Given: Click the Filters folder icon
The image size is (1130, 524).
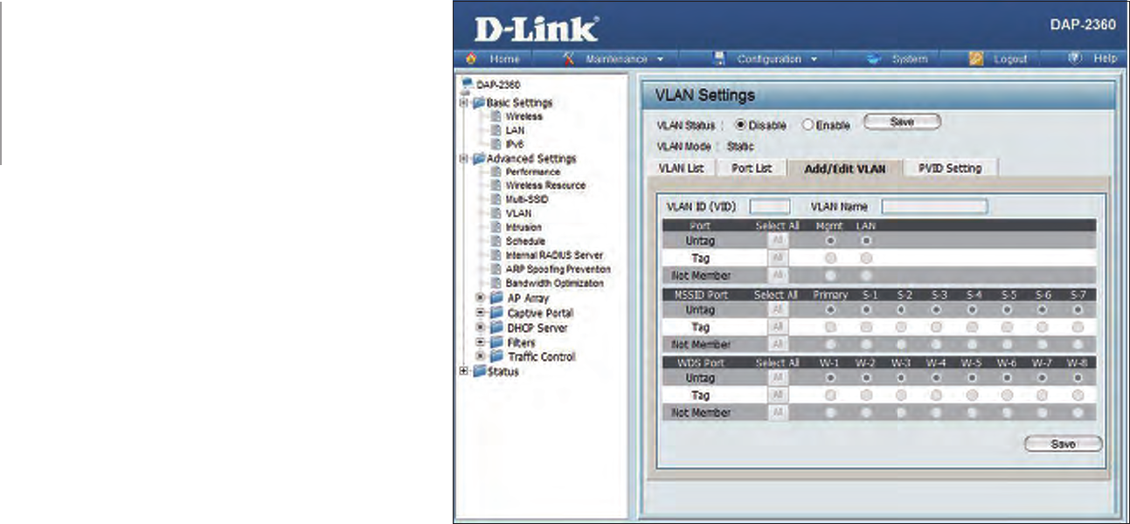Looking at the screenshot, I should (x=497, y=342).
